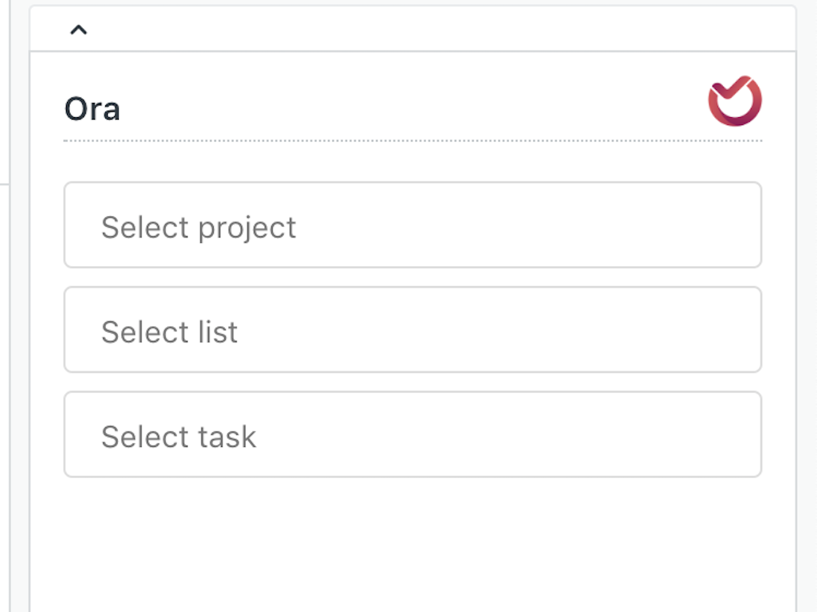
Task: Open the Select project dropdown
Action: click(x=412, y=226)
